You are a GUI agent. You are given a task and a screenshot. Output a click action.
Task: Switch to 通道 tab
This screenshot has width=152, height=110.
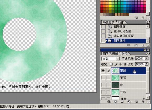(115, 54)
